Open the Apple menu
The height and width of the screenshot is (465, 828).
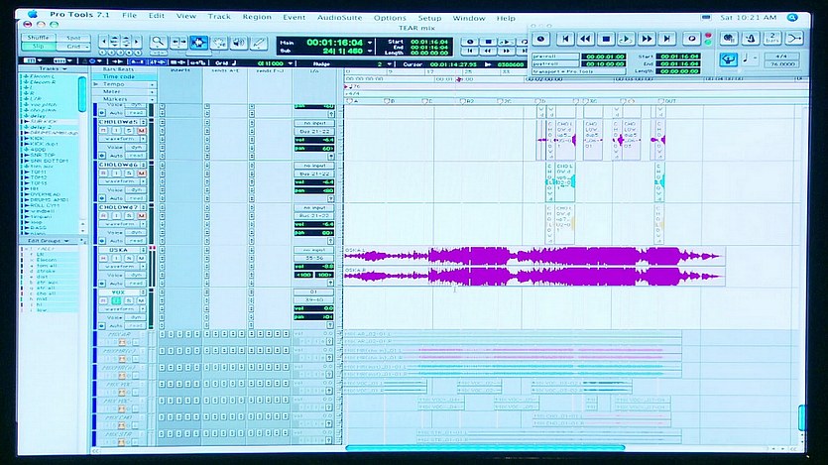(x=33, y=14)
